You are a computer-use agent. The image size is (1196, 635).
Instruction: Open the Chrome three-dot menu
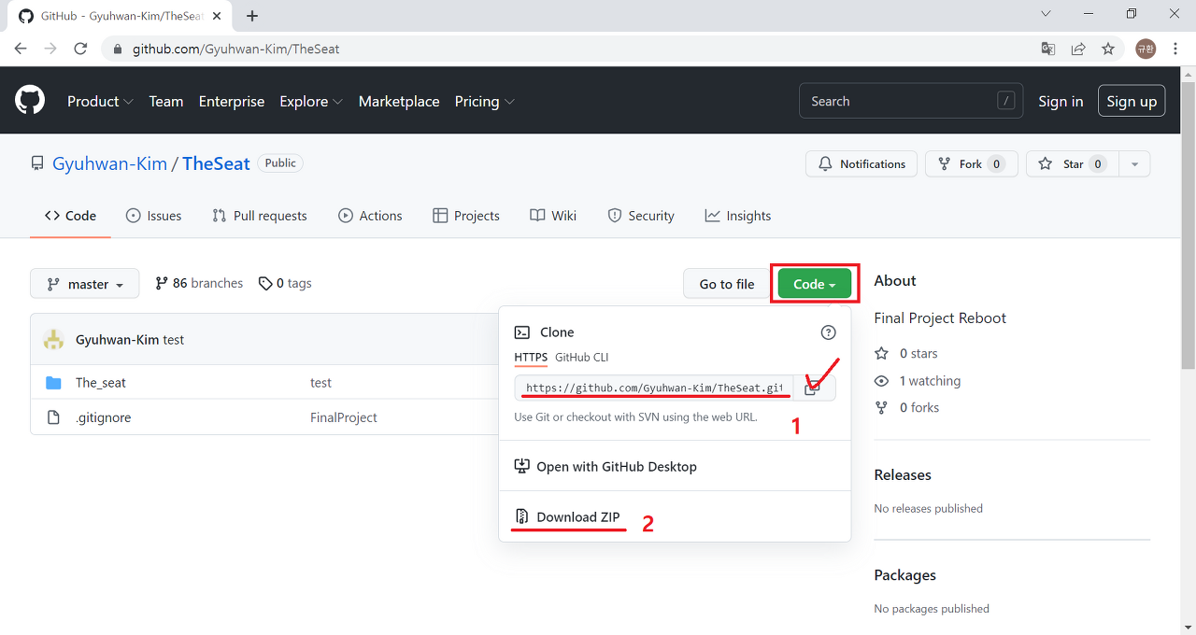[x=1175, y=49]
